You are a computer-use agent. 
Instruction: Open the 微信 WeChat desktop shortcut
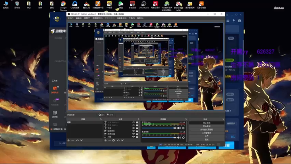tap(121, 5)
